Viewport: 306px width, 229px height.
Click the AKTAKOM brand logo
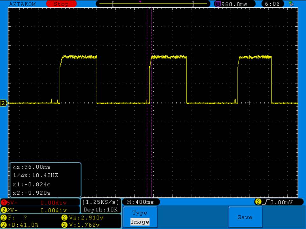pos(22,4)
